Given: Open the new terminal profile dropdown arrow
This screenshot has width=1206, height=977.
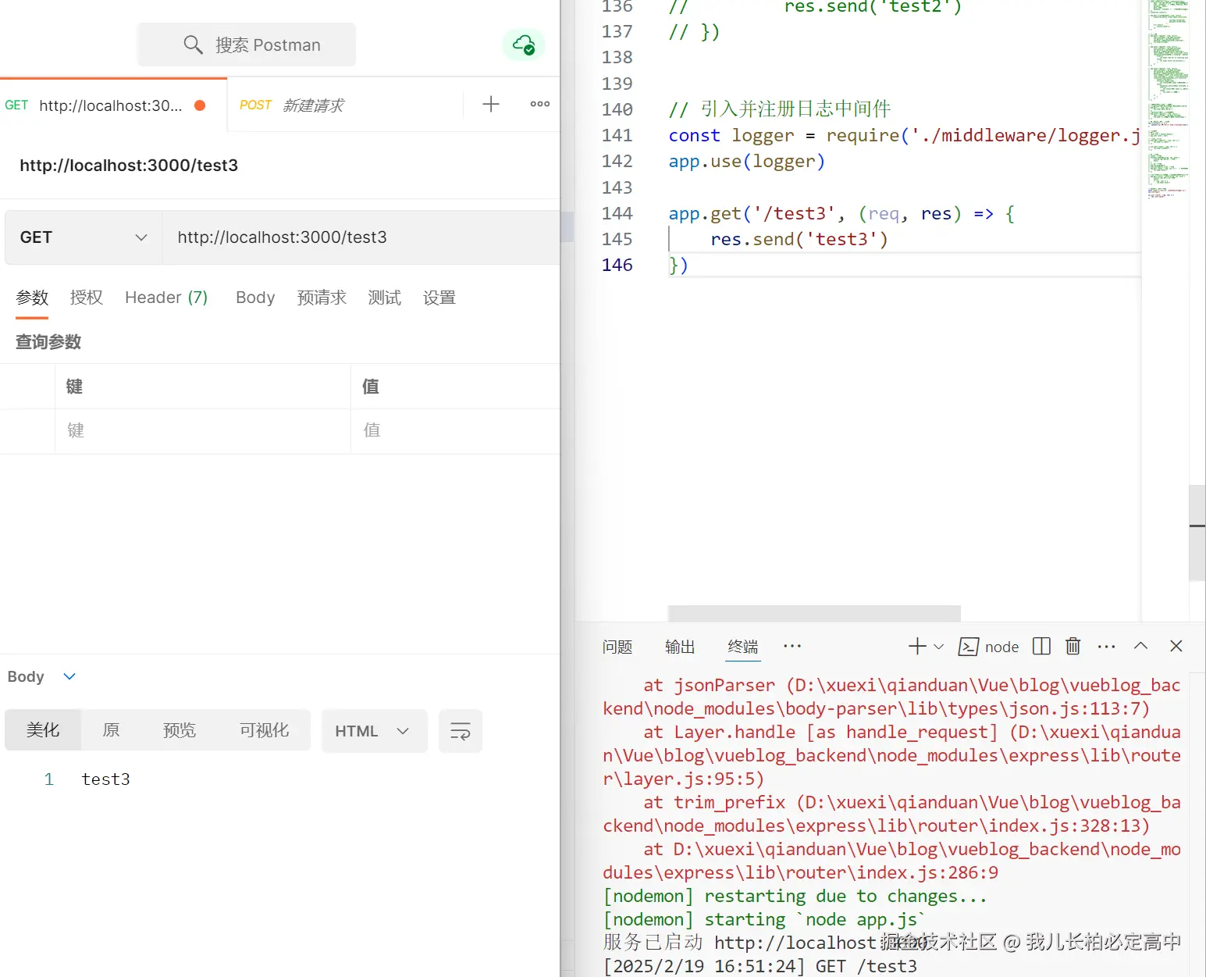Looking at the screenshot, I should click(939, 647).
